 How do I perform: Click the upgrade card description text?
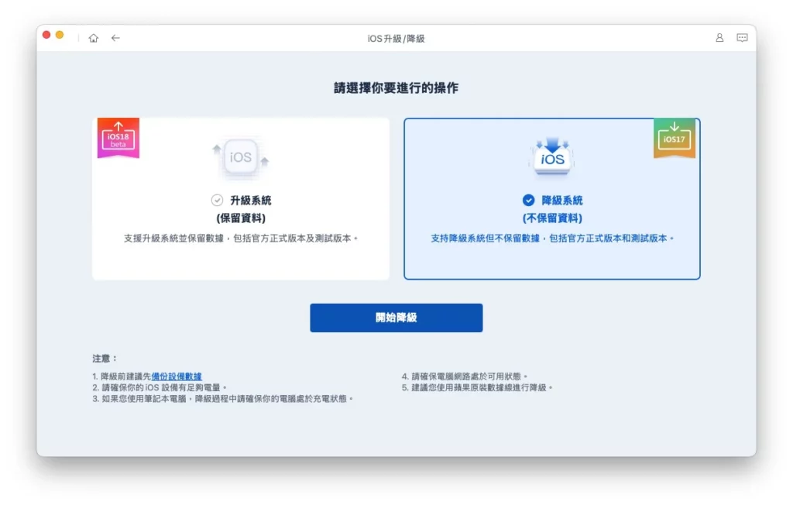pos(241,239)
